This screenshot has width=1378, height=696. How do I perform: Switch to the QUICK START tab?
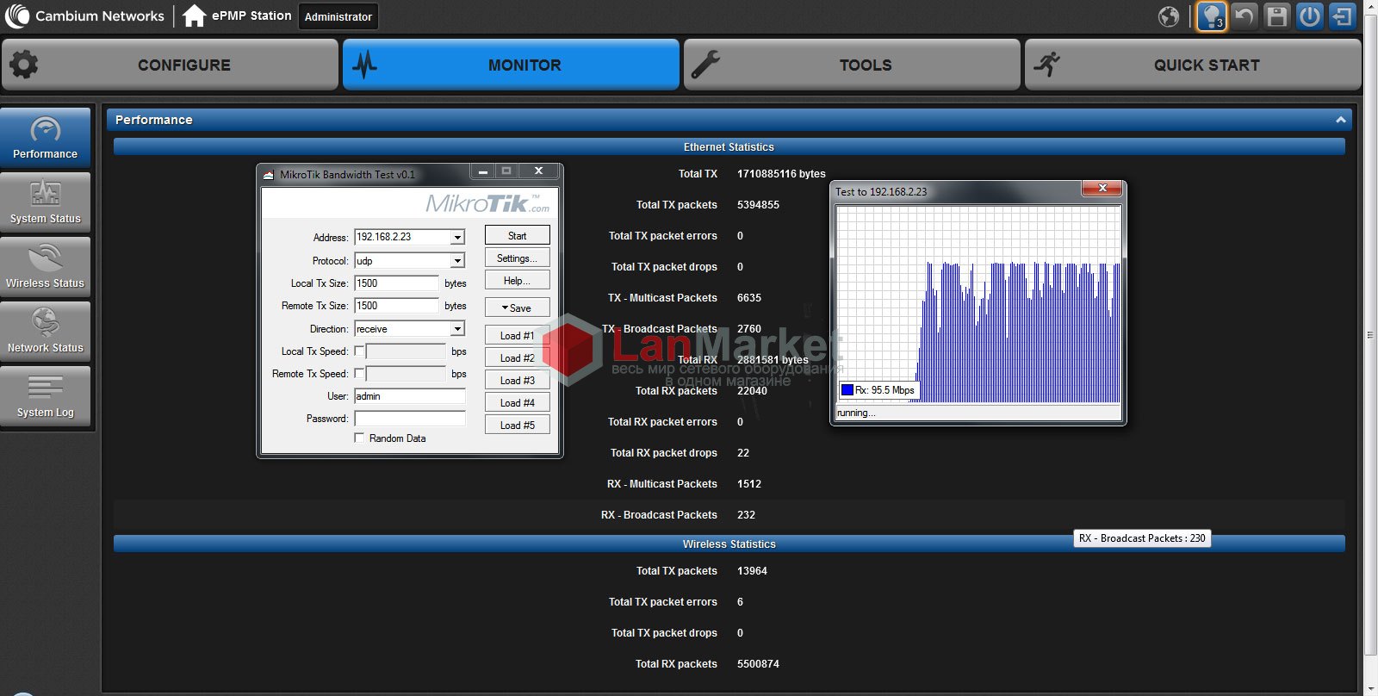[x=1193, y=65]
